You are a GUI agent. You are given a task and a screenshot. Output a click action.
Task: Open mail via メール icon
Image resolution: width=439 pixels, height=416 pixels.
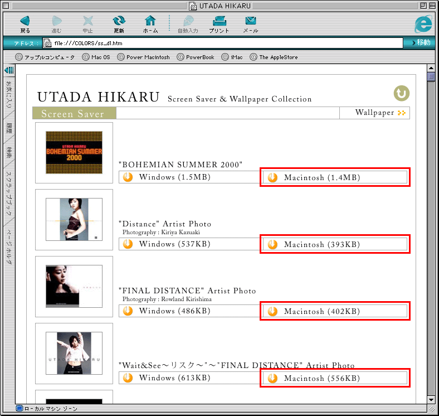251,24
